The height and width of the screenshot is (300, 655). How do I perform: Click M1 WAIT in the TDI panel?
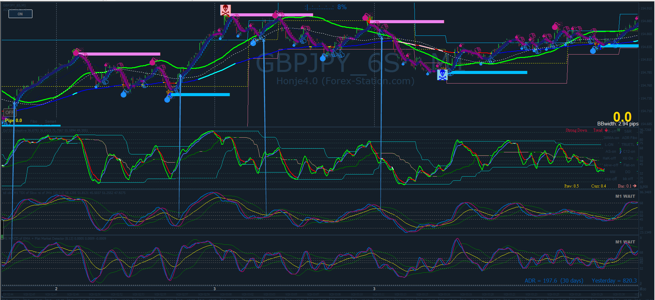pos(625,196)
